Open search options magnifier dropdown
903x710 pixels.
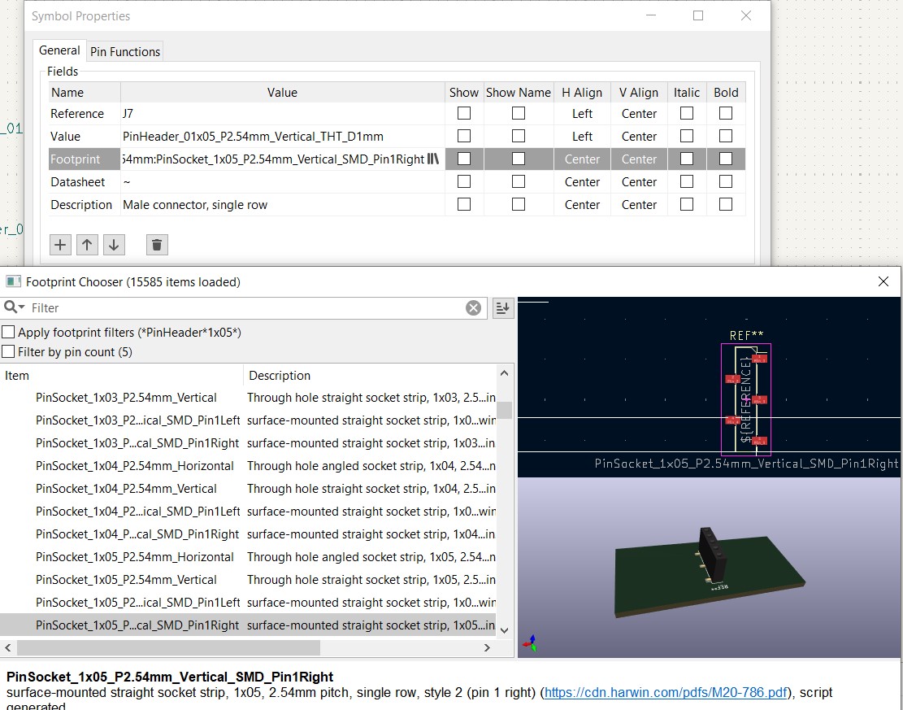click(14, 307)
